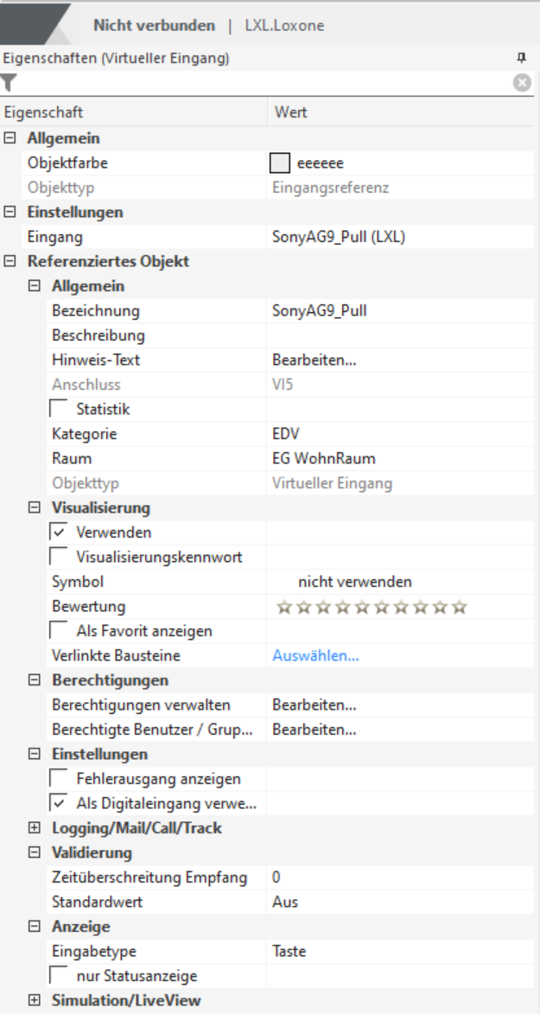540x1014 pixels.
Task: Click Bearbeiten for Hinweis-Text
Action: (x=314, y=360)
